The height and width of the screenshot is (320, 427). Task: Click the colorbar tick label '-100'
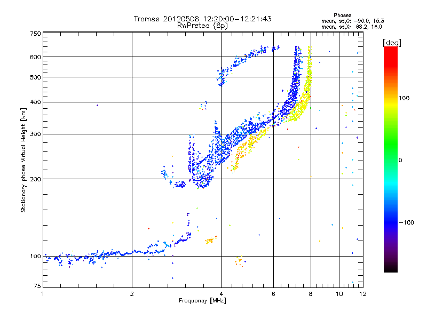(x=406, y=222)
